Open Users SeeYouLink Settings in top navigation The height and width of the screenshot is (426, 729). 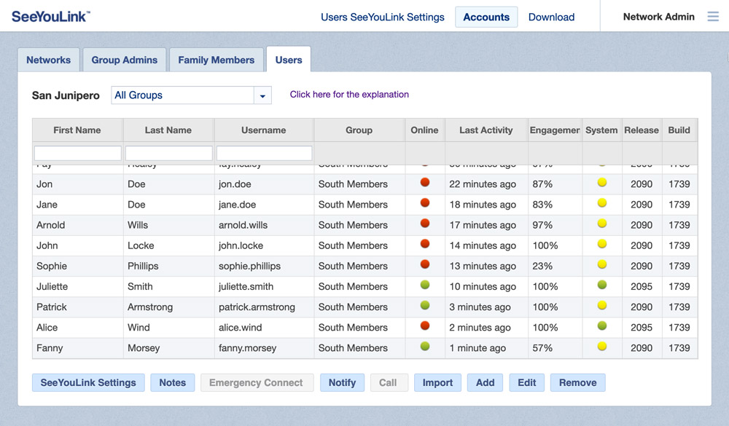(x=383, y=17)
